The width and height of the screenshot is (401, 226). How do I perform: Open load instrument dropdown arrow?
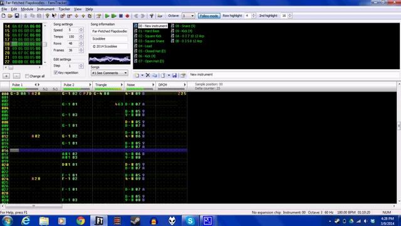coord(169,75)
